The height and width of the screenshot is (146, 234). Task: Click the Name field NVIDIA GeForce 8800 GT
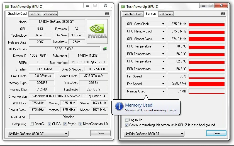coord(57,22)
